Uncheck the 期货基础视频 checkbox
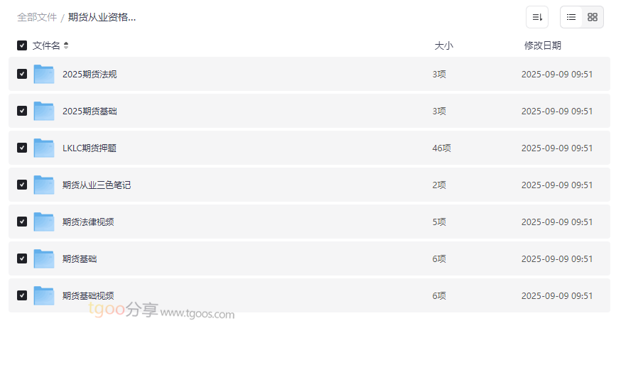621x365 pixels. point(22,295)
